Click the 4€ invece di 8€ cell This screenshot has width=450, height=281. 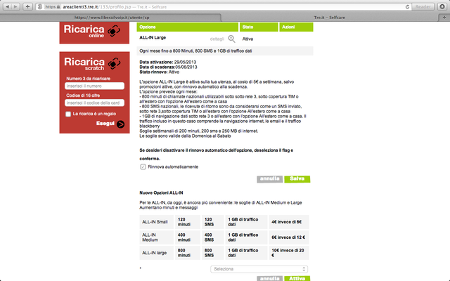coord(289,222)
